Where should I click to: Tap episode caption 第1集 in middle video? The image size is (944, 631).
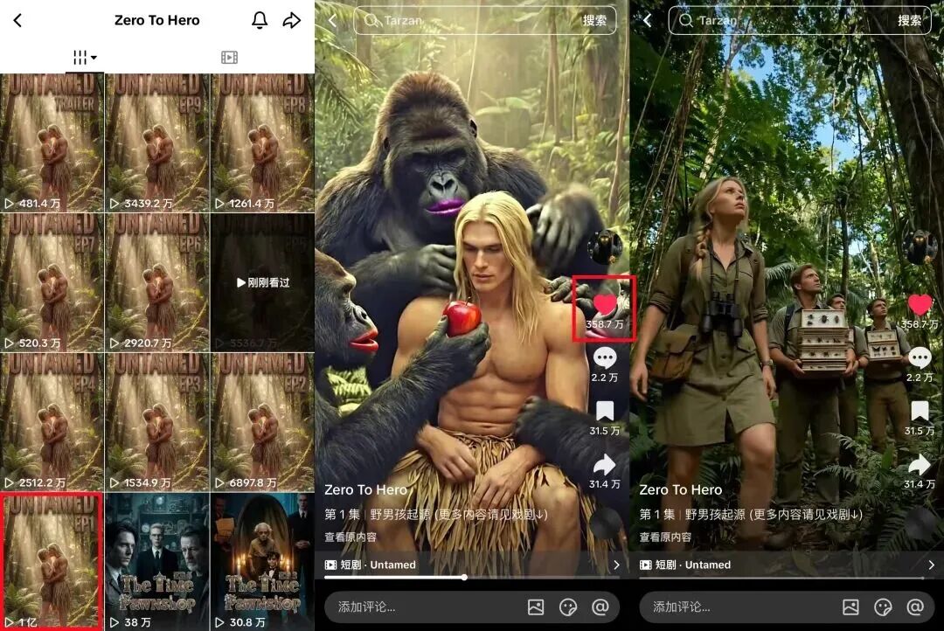(x=436, y=515)
